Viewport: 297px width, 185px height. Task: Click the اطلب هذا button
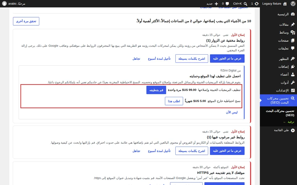pos(174,101)
